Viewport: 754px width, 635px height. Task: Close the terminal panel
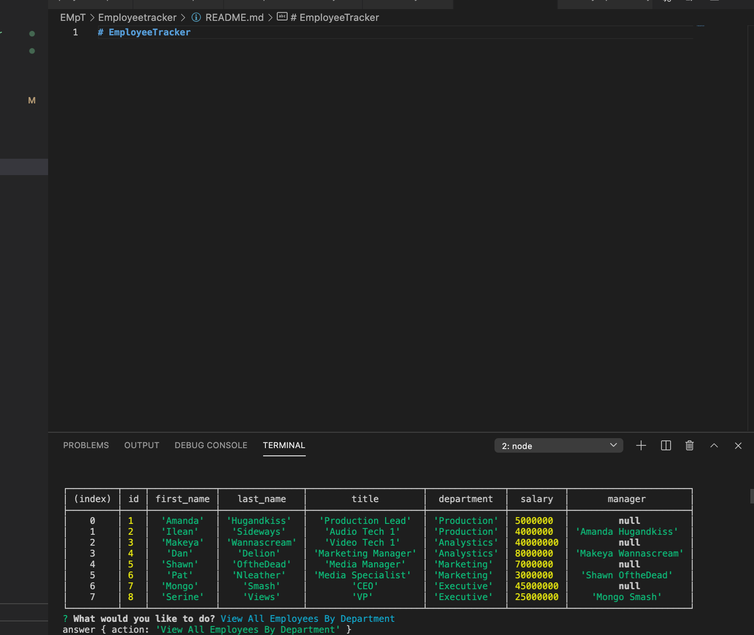tap(738, 445)
